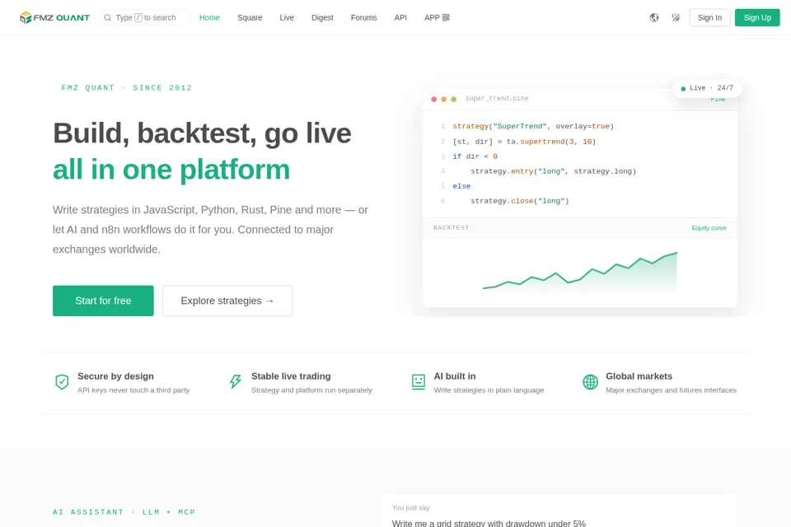The image size is (791, 527).
Task: Click the magnifier search icon
Action: (107, 17)
